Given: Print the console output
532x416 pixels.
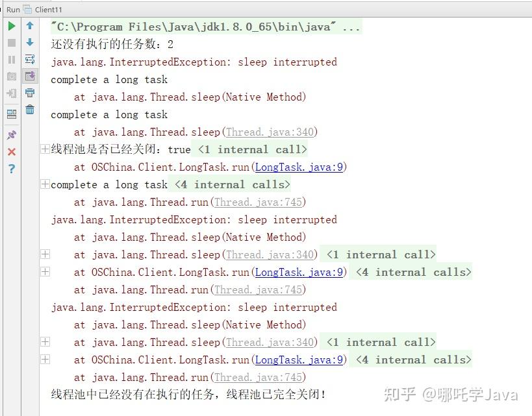Looking at the screenshot, I should click(30, 92).
